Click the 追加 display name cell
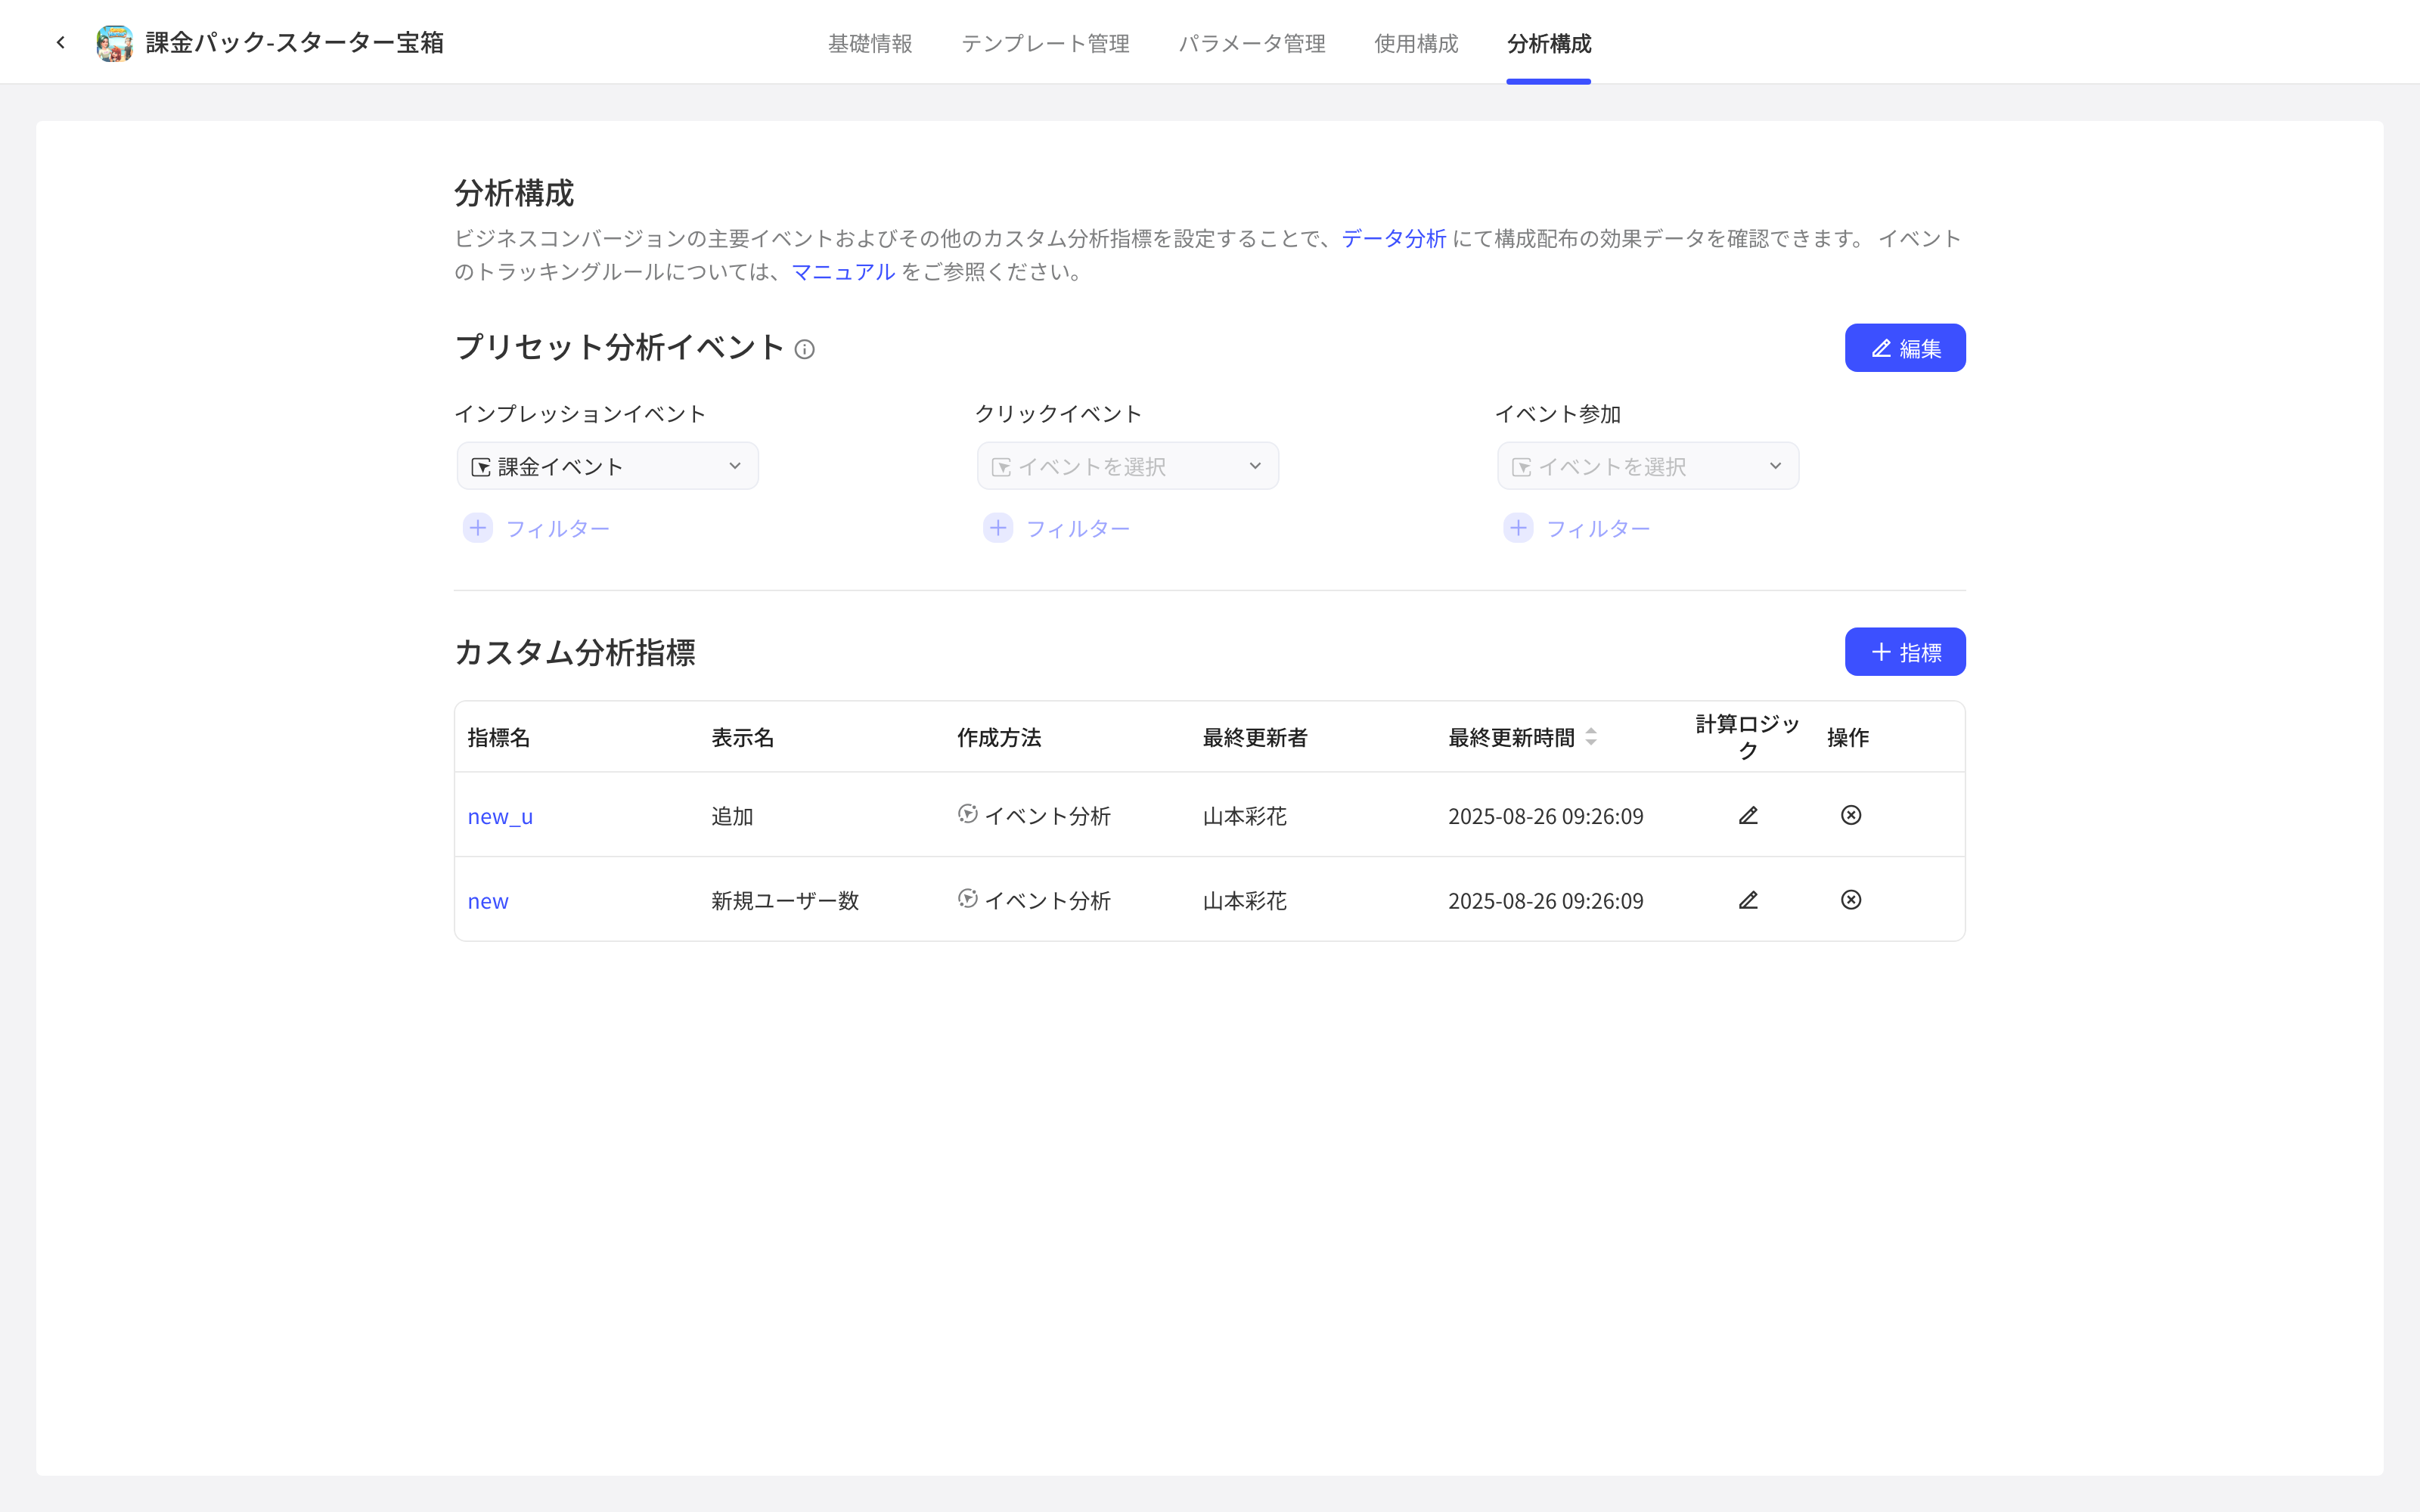The width and height of the screenshot is (2420, 1512). (732, 816)
